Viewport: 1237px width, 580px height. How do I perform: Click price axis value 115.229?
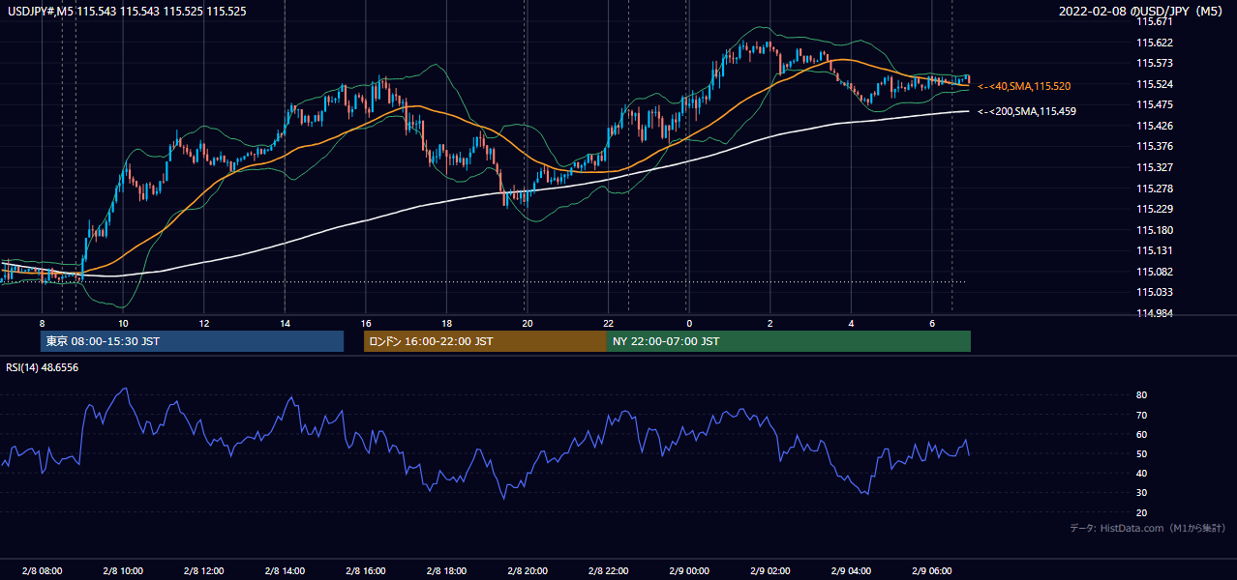[1154, 209]
